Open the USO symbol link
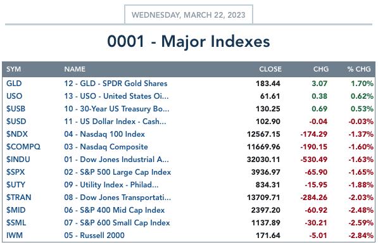This screenshot has height=245, width=378. point(14,96)
